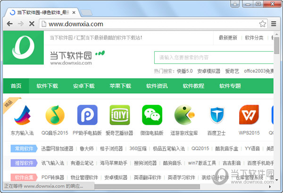Open the 东方输入法 app icon

point(22,115)
